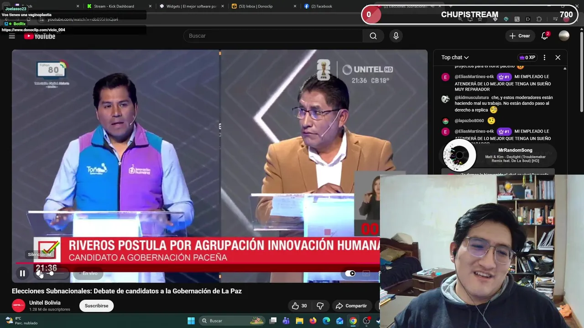
Task: Close the live chat panel
Action: coord(558,57)
